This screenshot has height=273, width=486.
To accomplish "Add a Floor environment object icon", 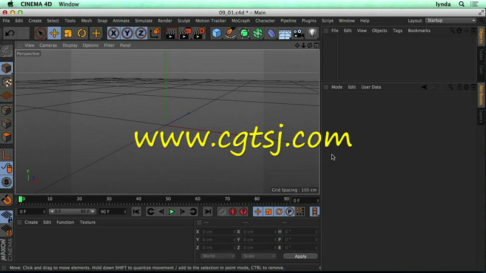I will [x=285, y=33].
